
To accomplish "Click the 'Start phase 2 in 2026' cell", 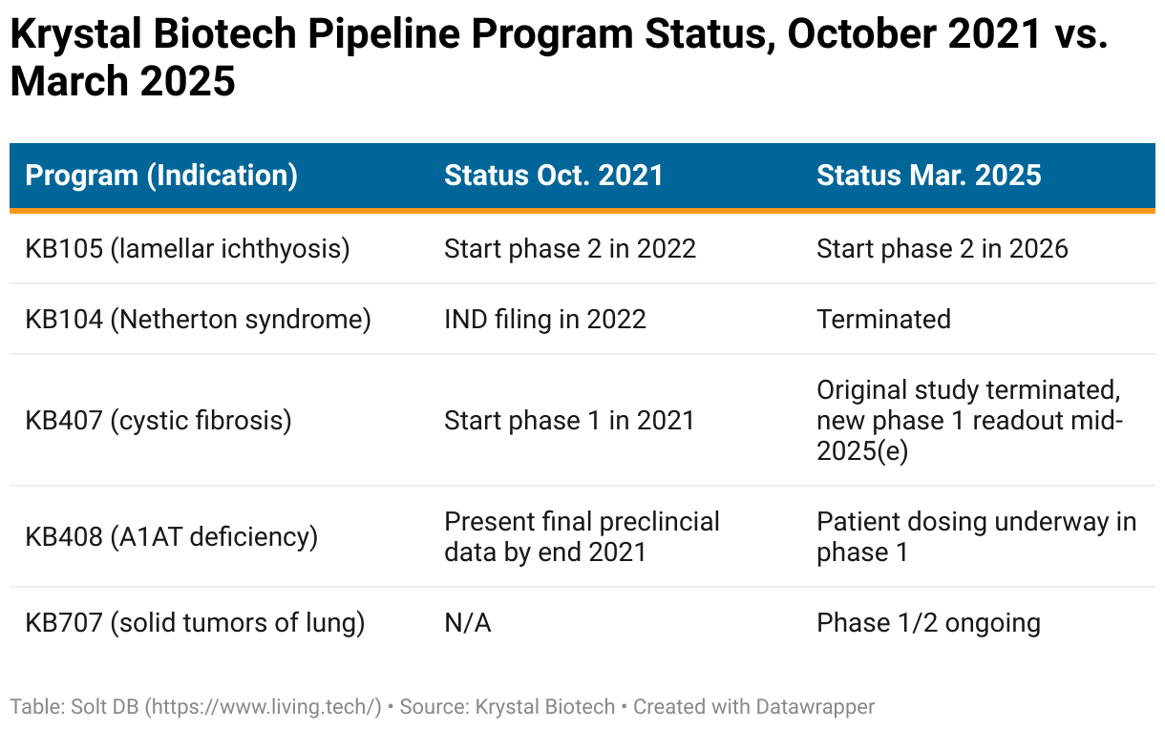I will tap(943, 249).
